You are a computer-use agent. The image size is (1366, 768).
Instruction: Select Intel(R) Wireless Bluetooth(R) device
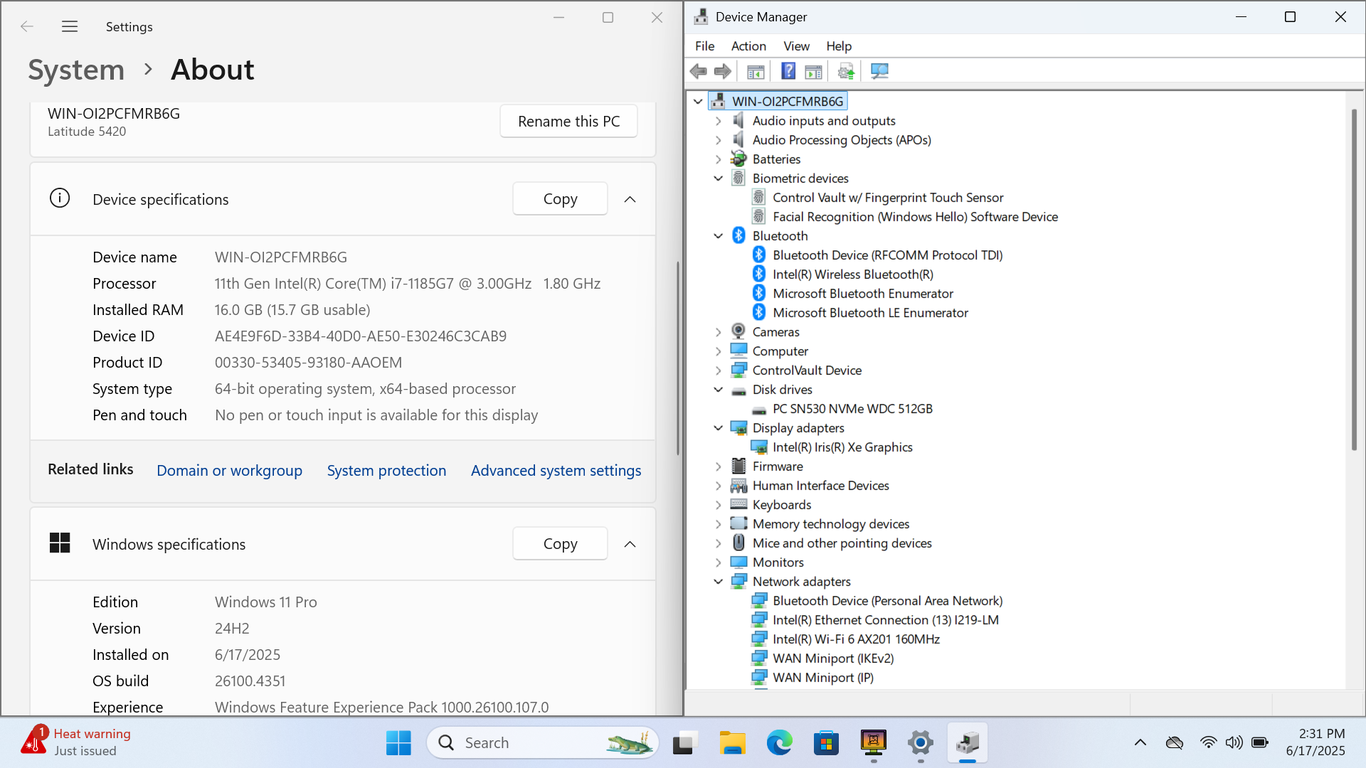point(853,274)
